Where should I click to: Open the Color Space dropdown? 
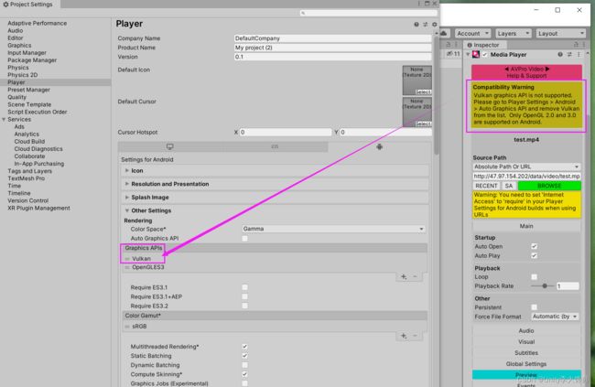click(333, 229)
